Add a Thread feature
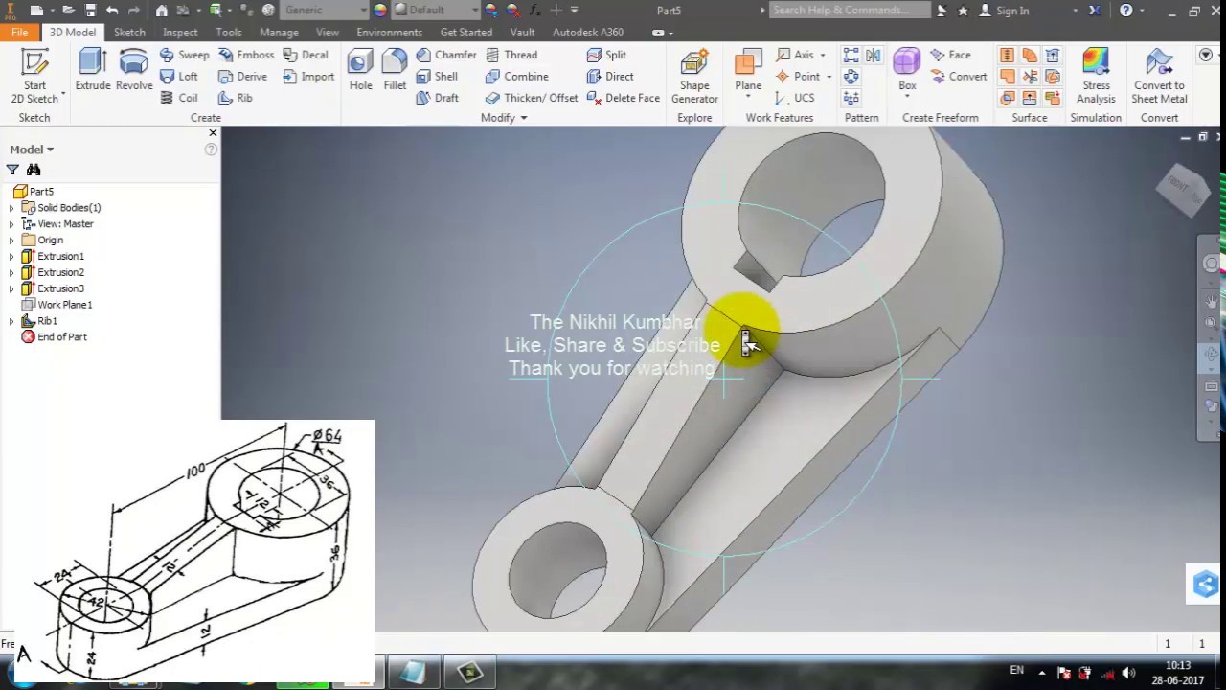The width and height of the screenshot is (1226, 690). [x=511, y=55]
